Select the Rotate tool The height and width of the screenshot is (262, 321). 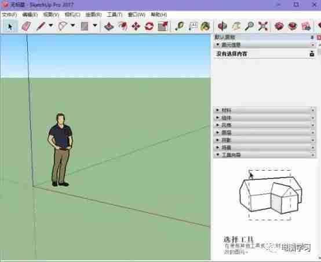pos(149,26)
